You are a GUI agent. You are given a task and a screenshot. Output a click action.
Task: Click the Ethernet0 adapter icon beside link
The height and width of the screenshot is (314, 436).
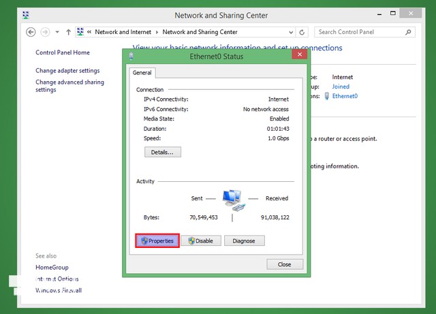(x=327, y=96)
